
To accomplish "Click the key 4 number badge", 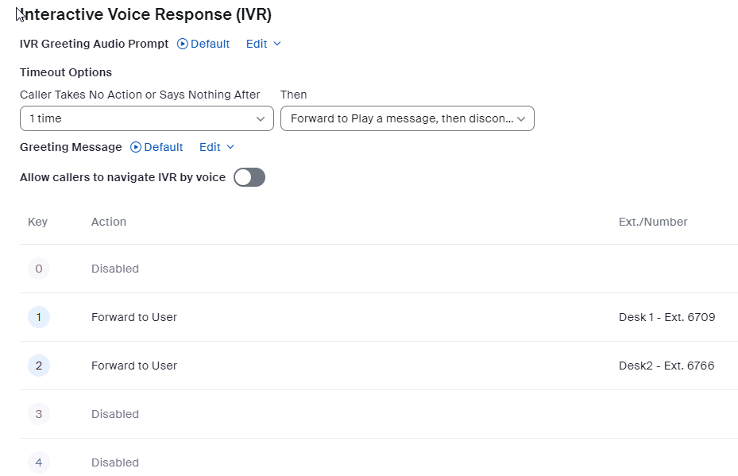I will pyautogui.click(x=38, y=462).
